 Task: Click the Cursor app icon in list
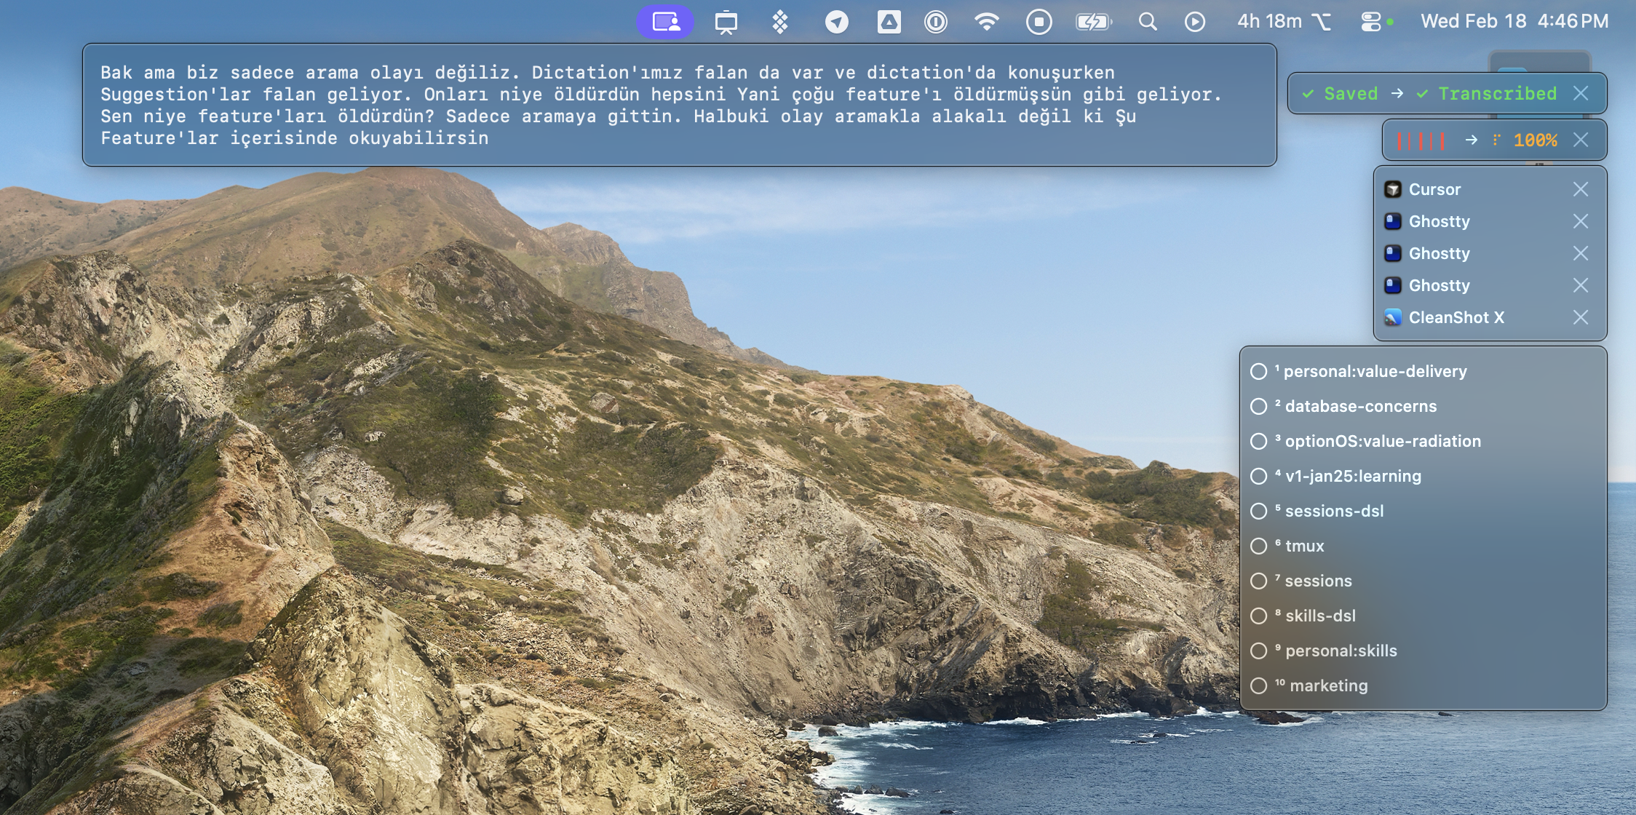[x=1393, y=189]
